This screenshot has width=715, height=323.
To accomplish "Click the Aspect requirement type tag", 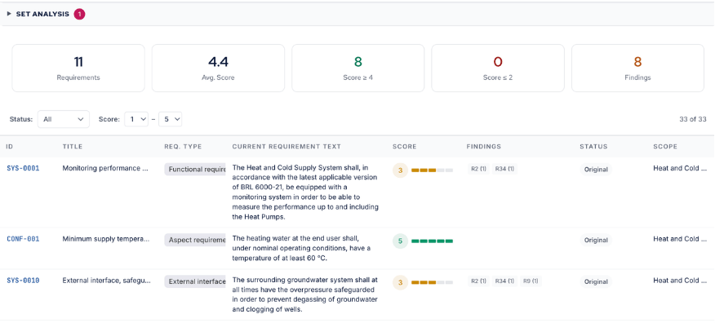I will click(x=195, y=240).
